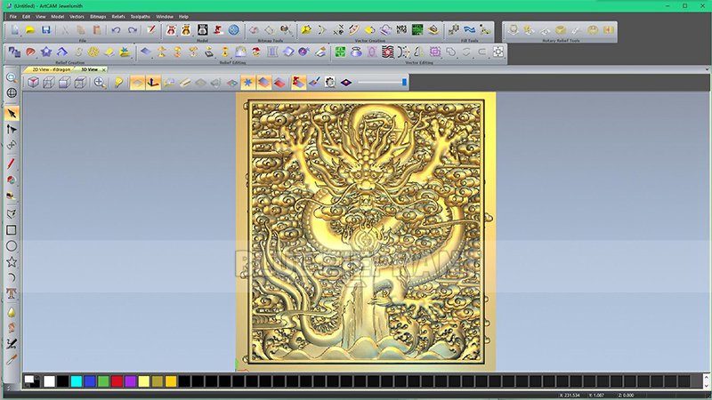Pick the cyan color swatch
Screen dimensions: 712x400
(77, 381)
